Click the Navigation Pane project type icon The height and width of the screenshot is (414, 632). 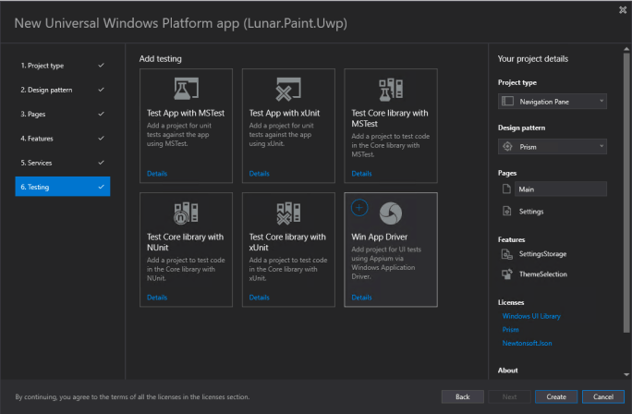[x=507, y=101]
